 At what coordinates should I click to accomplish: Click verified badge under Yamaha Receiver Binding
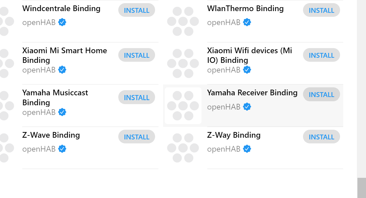click(x=247, y=107)
